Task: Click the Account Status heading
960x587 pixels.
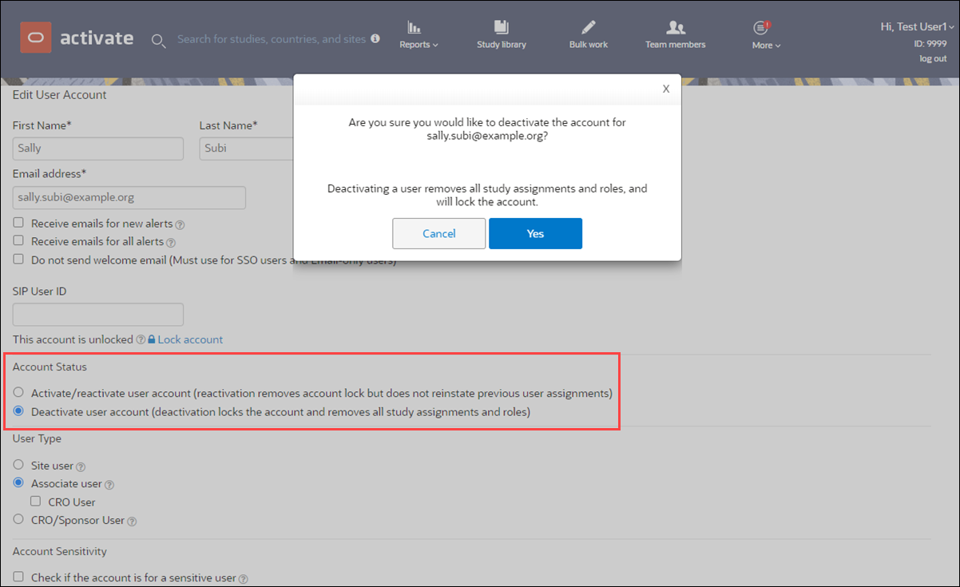Action: click(50, 367)
